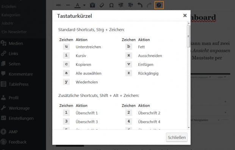Click the Profil user icon
Screen dimensions: 235x150
pos(3,98)
